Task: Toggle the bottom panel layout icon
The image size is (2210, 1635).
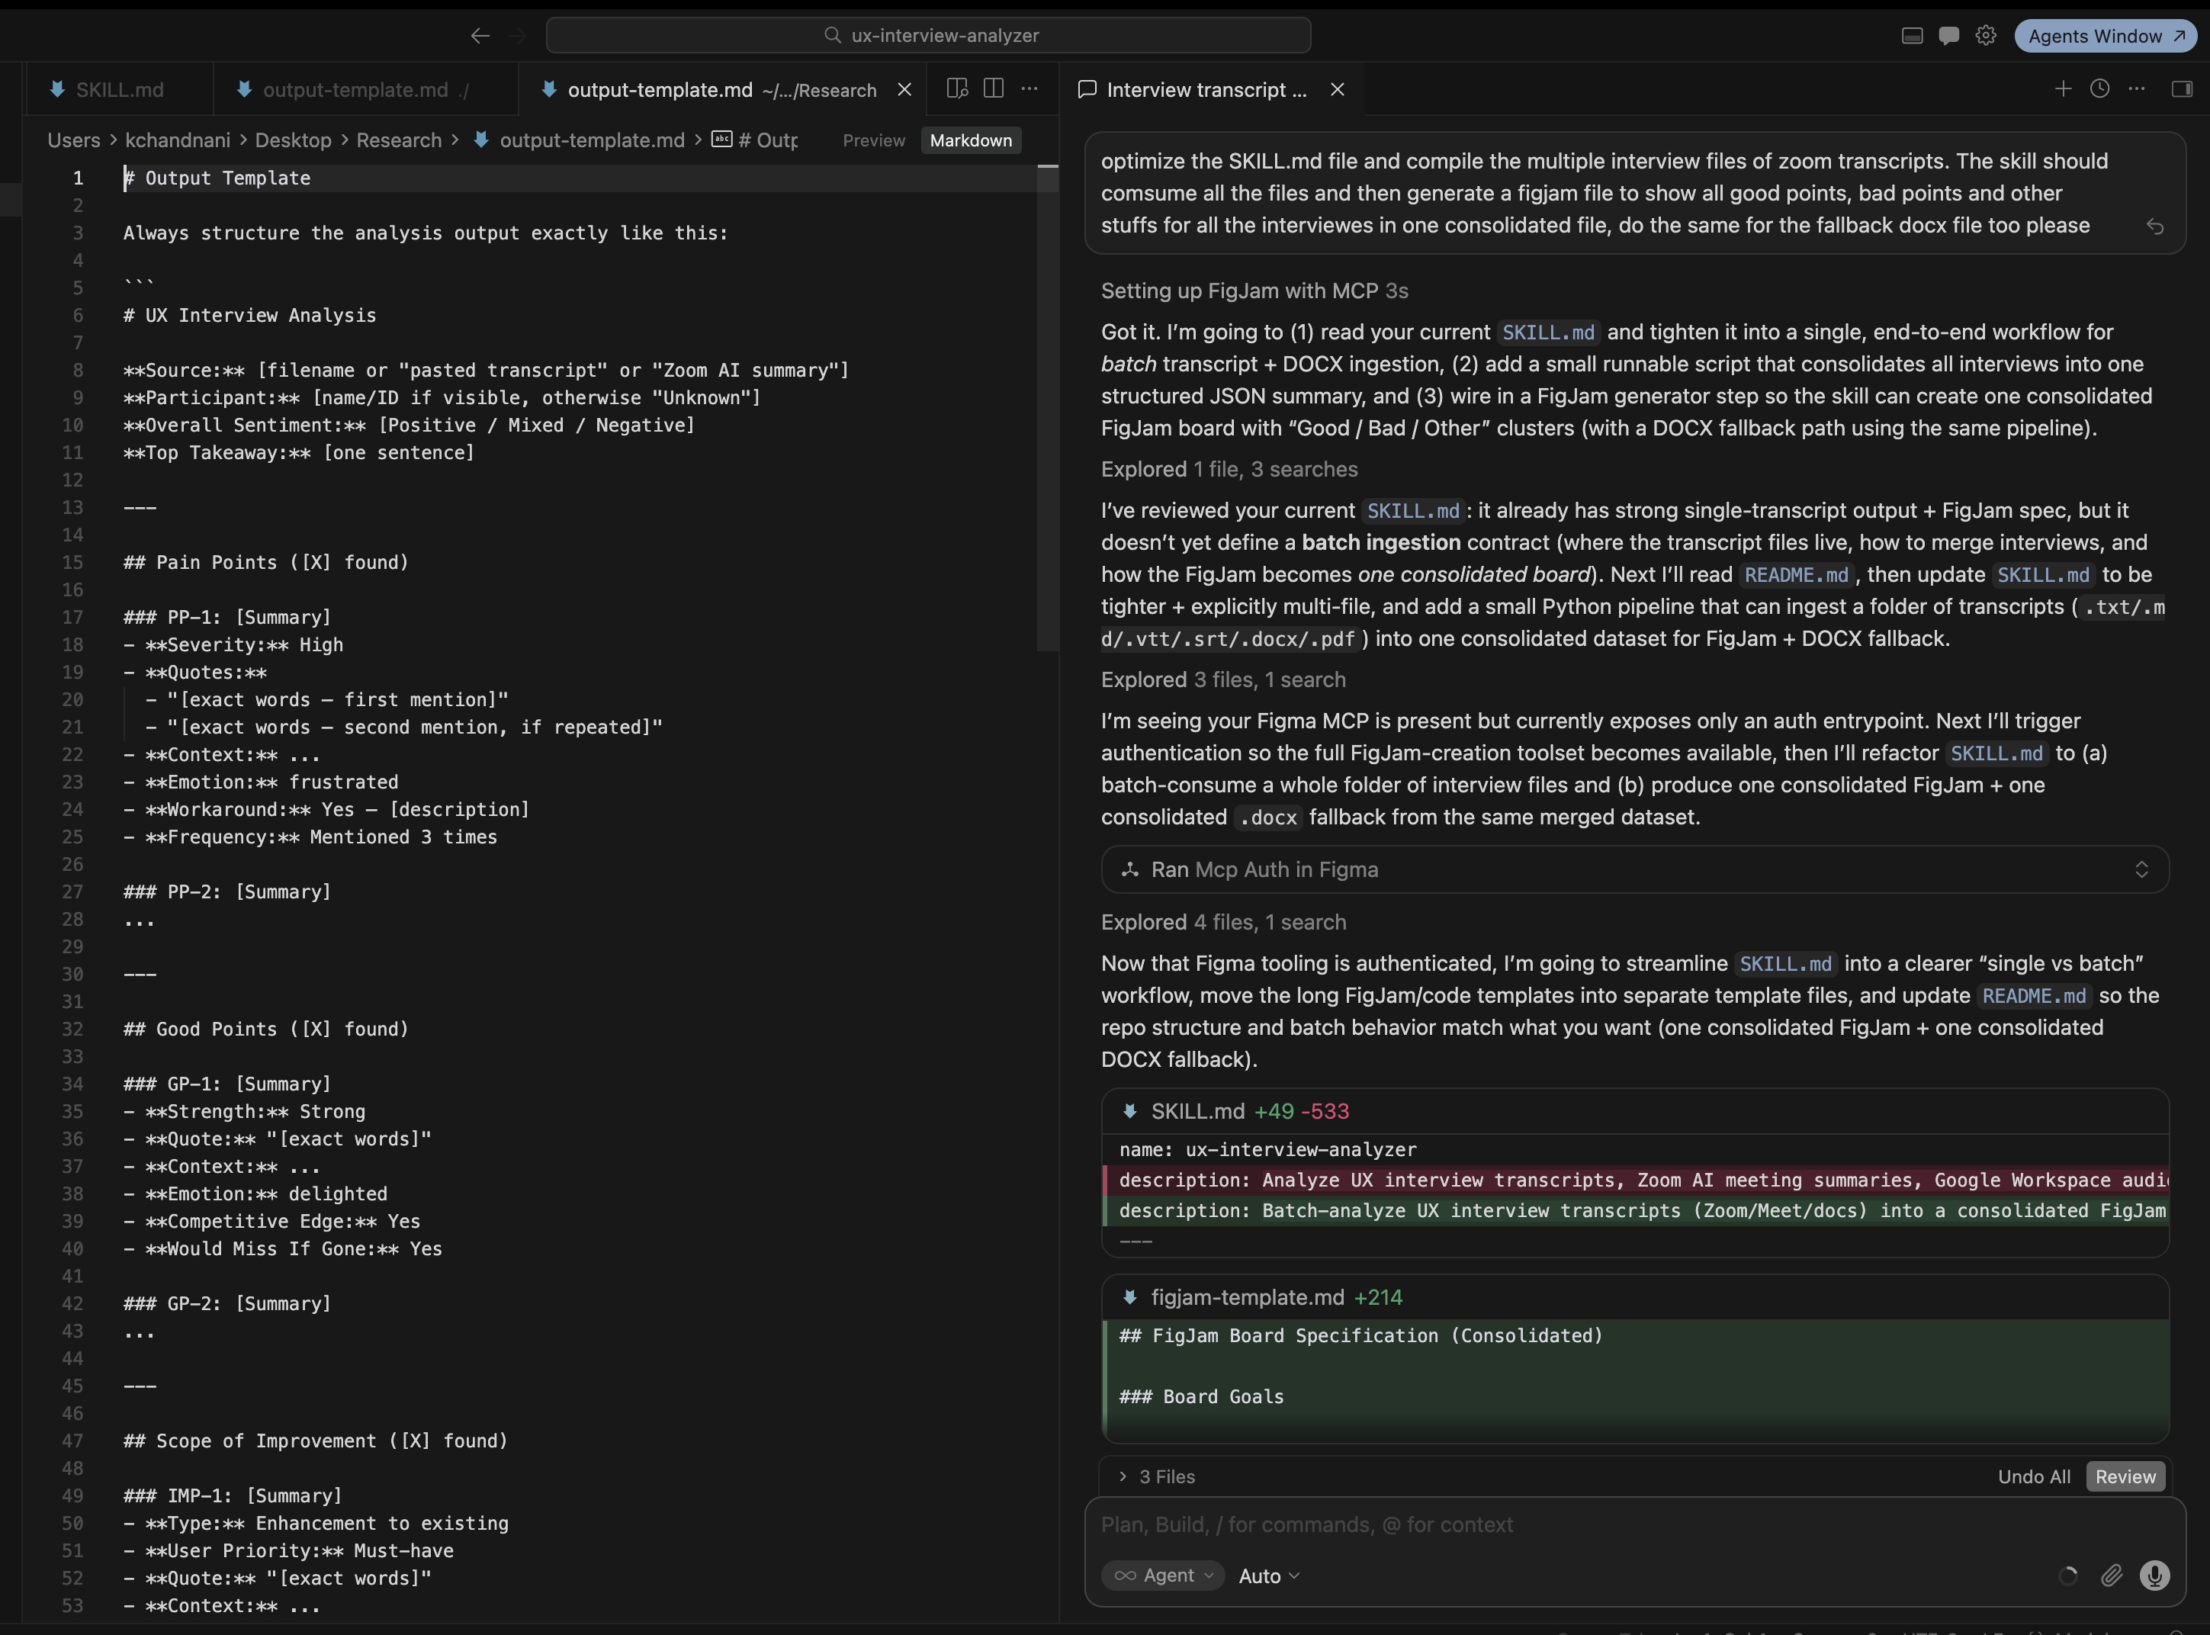Action: click(x=1912, y=36)
